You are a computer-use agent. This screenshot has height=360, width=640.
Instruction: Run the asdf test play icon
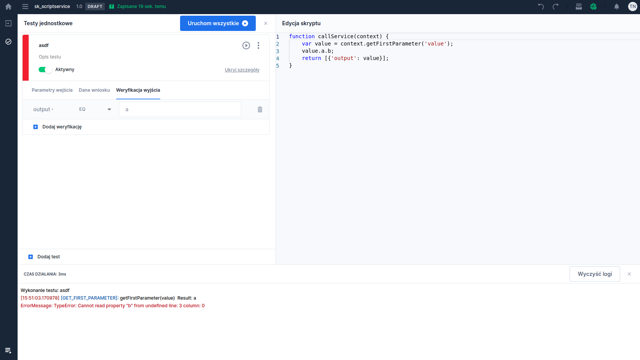[246, 45]
